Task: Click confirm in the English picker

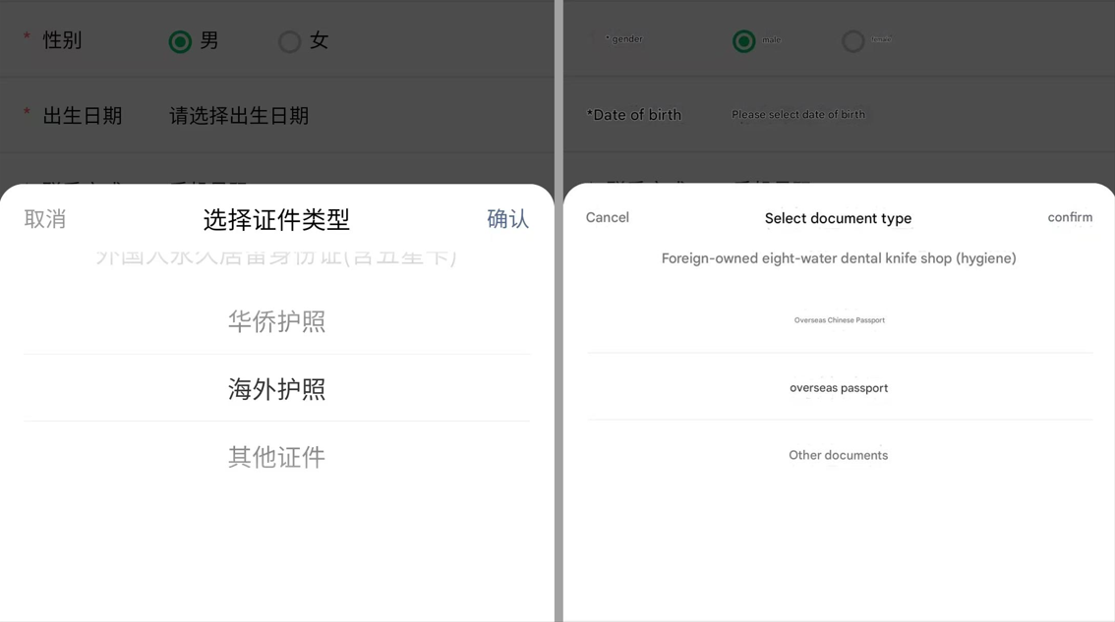Action: (1069, 218)
